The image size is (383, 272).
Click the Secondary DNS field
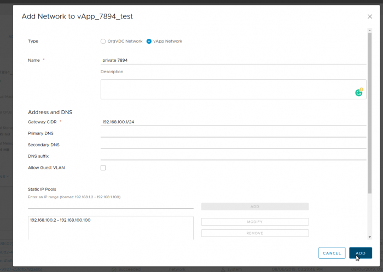click(233, 145)
